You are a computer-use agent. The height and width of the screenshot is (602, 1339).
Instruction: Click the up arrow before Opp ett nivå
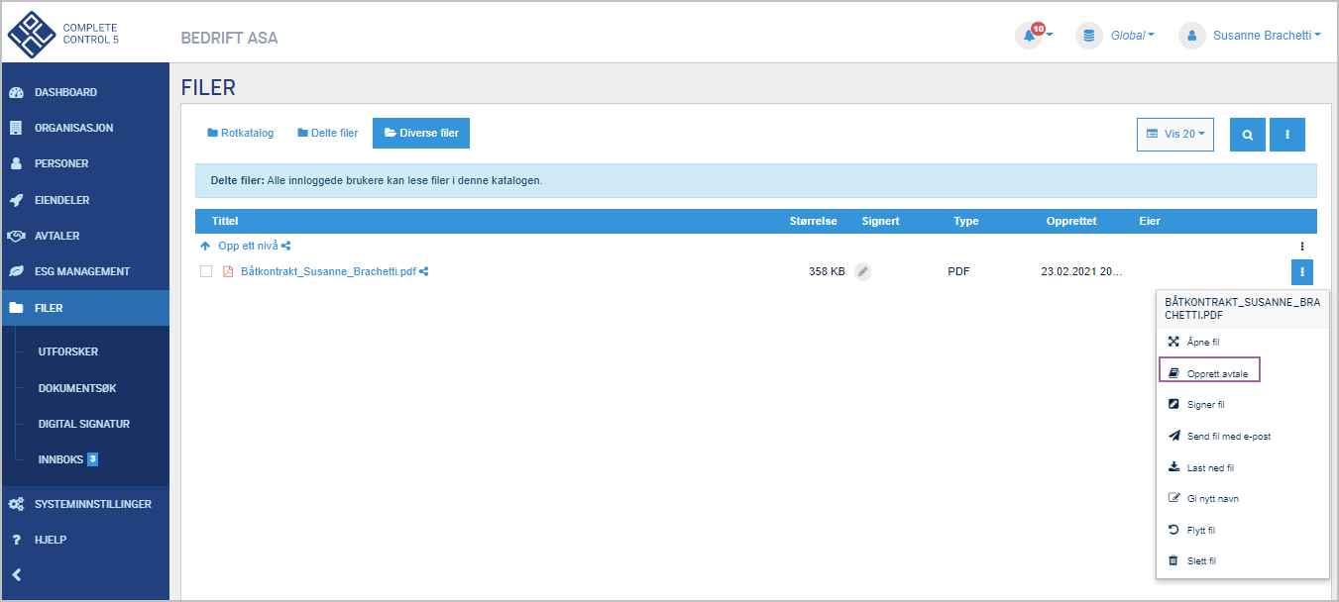(206, 246)
